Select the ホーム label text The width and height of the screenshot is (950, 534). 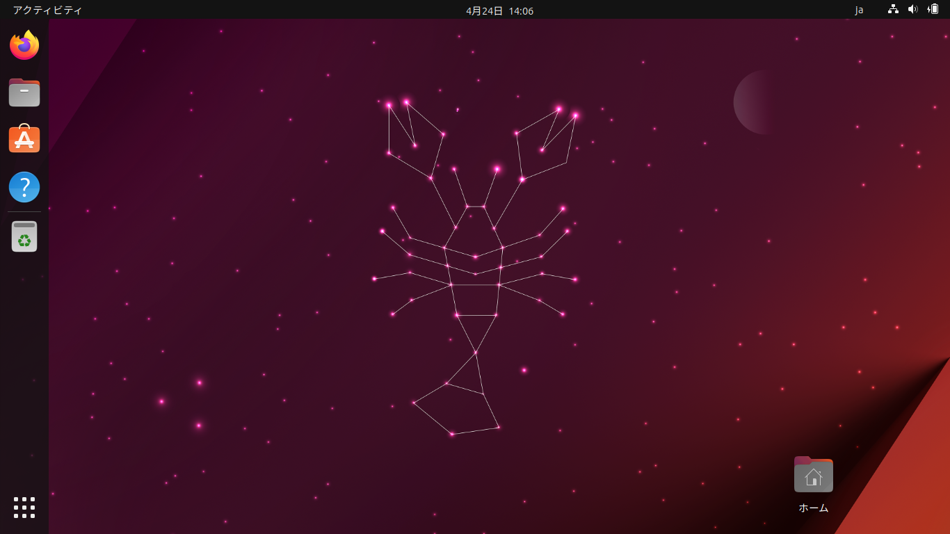click(x=814, y=508)
